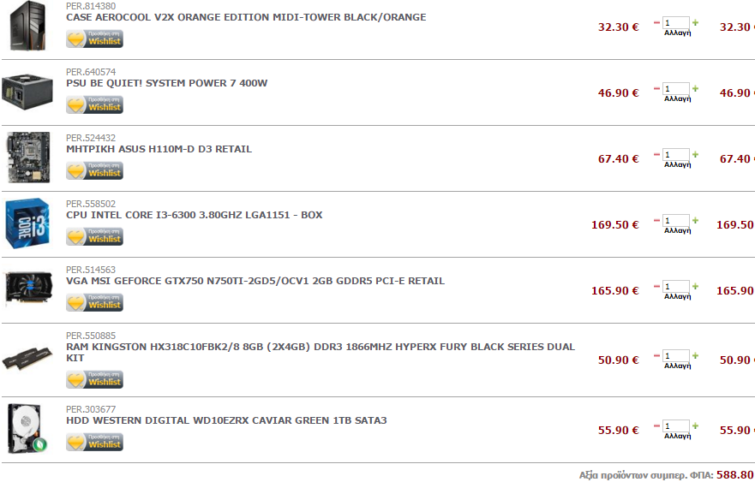
Task: Open ASUS H110M-D D3 product link
Action: click(159, 149)
